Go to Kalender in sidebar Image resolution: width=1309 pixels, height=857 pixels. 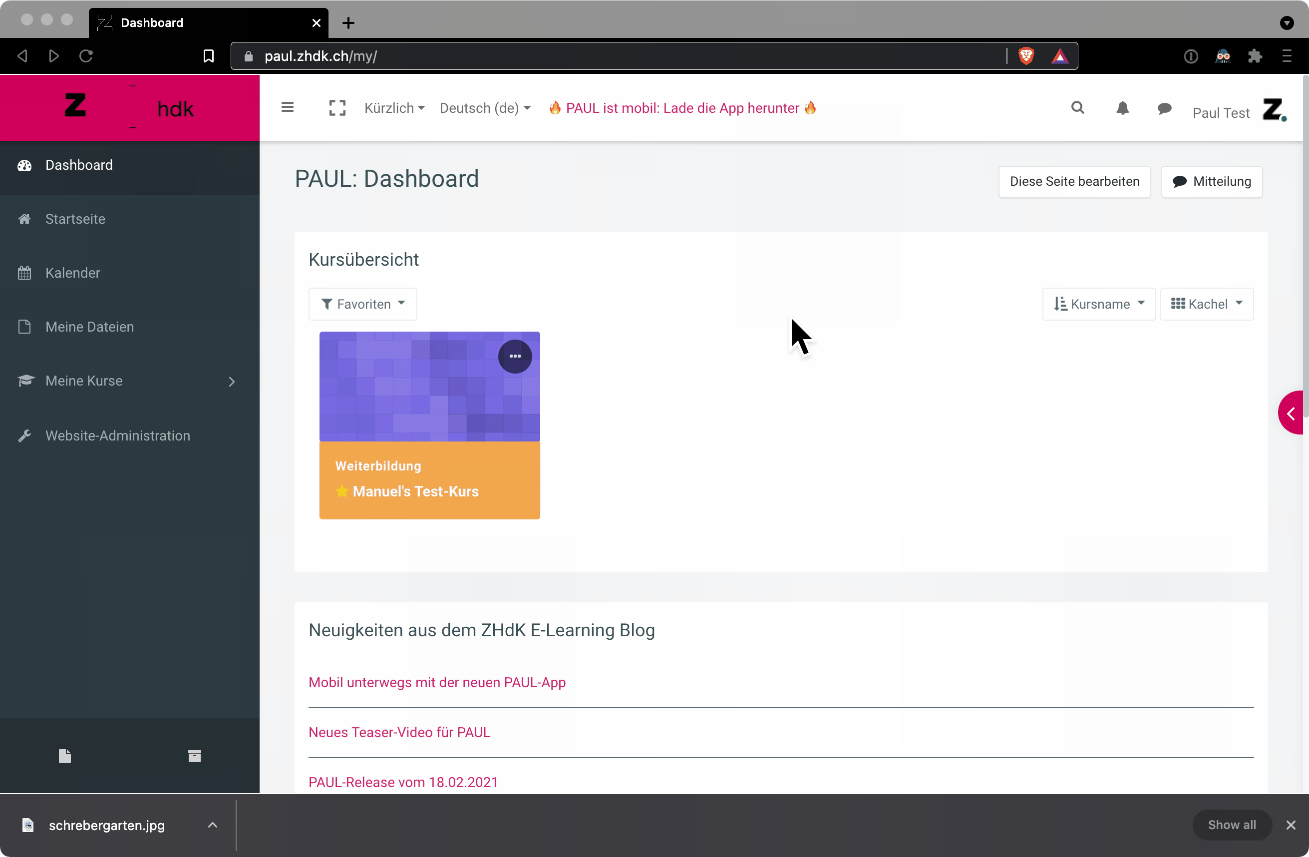click(x=72, y=273)
